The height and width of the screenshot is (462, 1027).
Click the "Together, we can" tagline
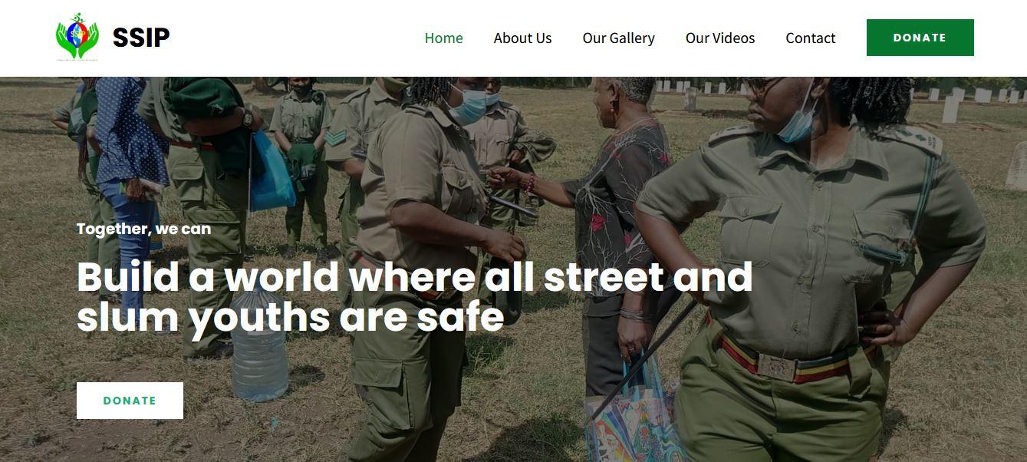tap(143, 229)
